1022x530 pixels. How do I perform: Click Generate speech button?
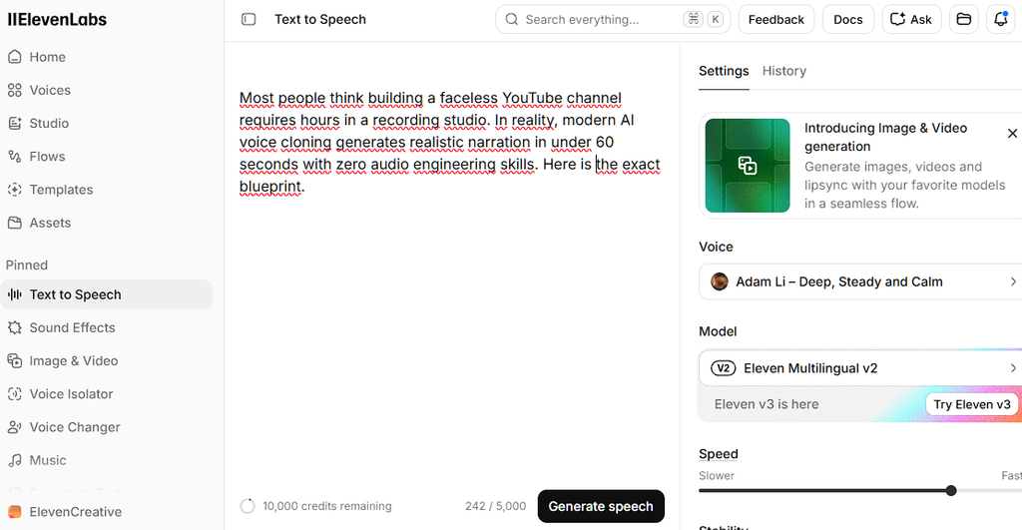(x=601, y=506)
